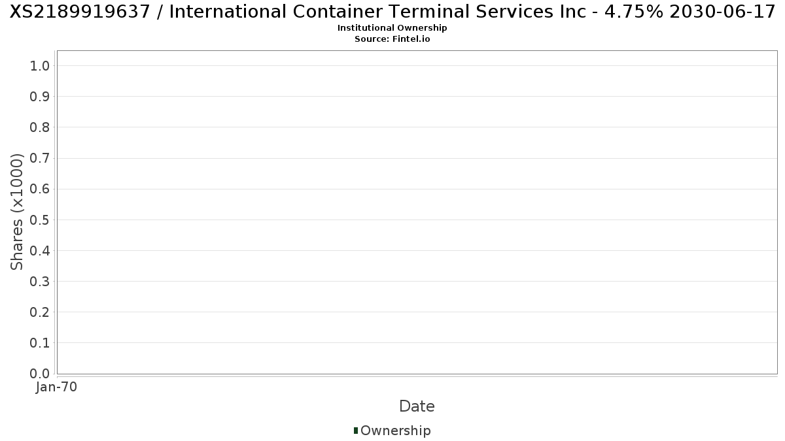Viewport: 785px width, 441px height.
Task: Click the green Ownership legend swatch
Action: coord(356,431)
